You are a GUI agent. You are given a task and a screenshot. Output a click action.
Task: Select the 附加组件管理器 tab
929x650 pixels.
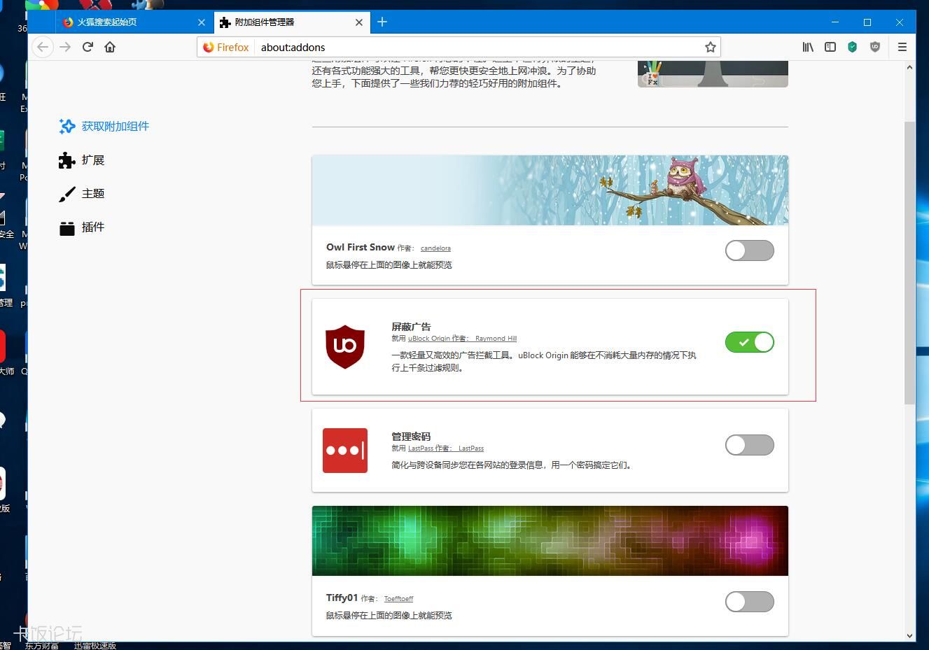click(x=292, y=22)
